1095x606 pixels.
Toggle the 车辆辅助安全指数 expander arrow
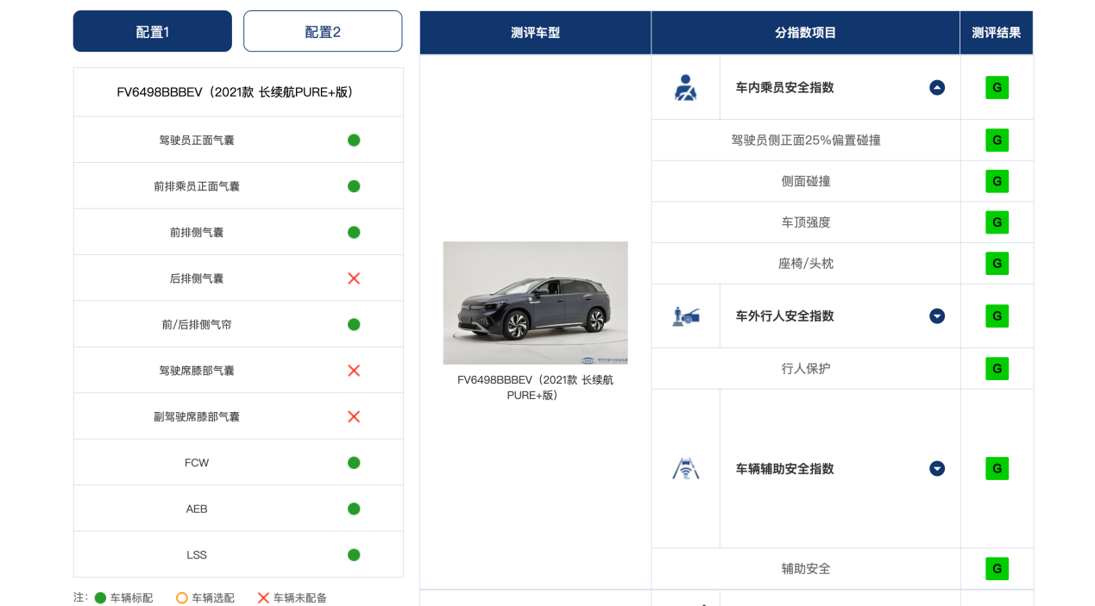[x=937, y=469]
